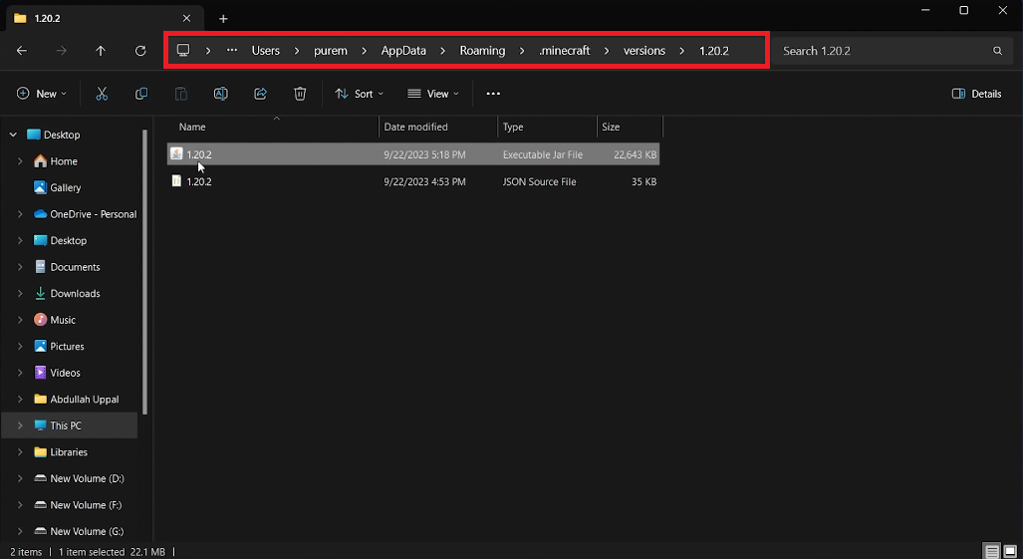Click .minecraft in the address path

565,51
